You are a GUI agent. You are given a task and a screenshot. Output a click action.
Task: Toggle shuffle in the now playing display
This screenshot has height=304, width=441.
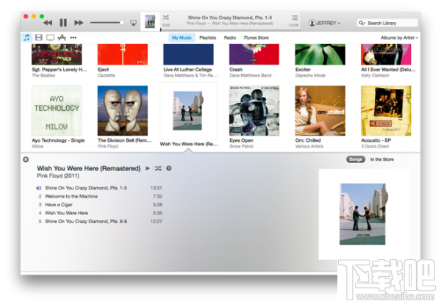click(166, 18)
